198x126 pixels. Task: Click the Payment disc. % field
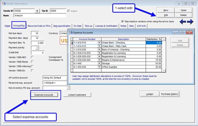point(38,43)
